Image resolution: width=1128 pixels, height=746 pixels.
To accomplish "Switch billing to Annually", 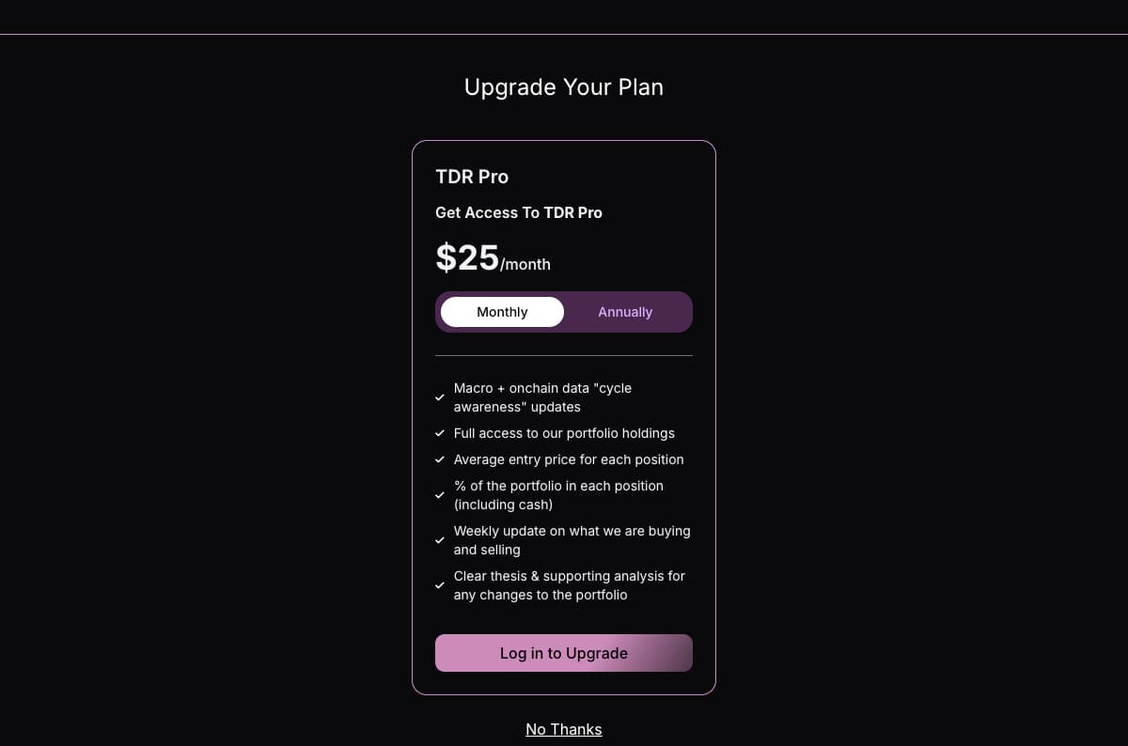I will (625, 311).
